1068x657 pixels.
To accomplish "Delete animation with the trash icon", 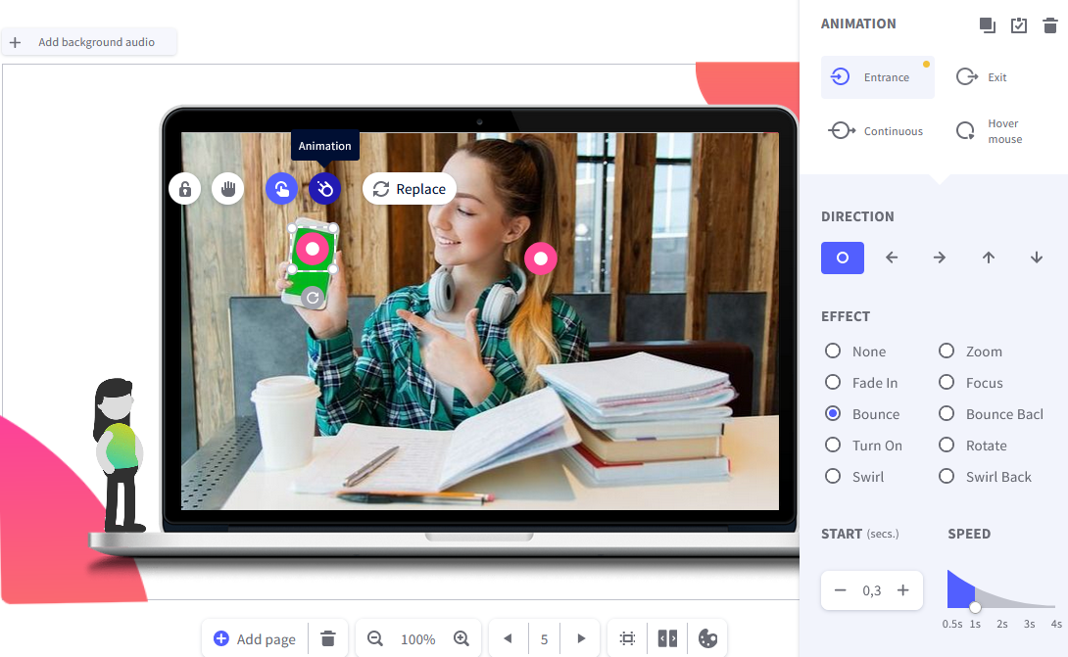I will 1049,24.
